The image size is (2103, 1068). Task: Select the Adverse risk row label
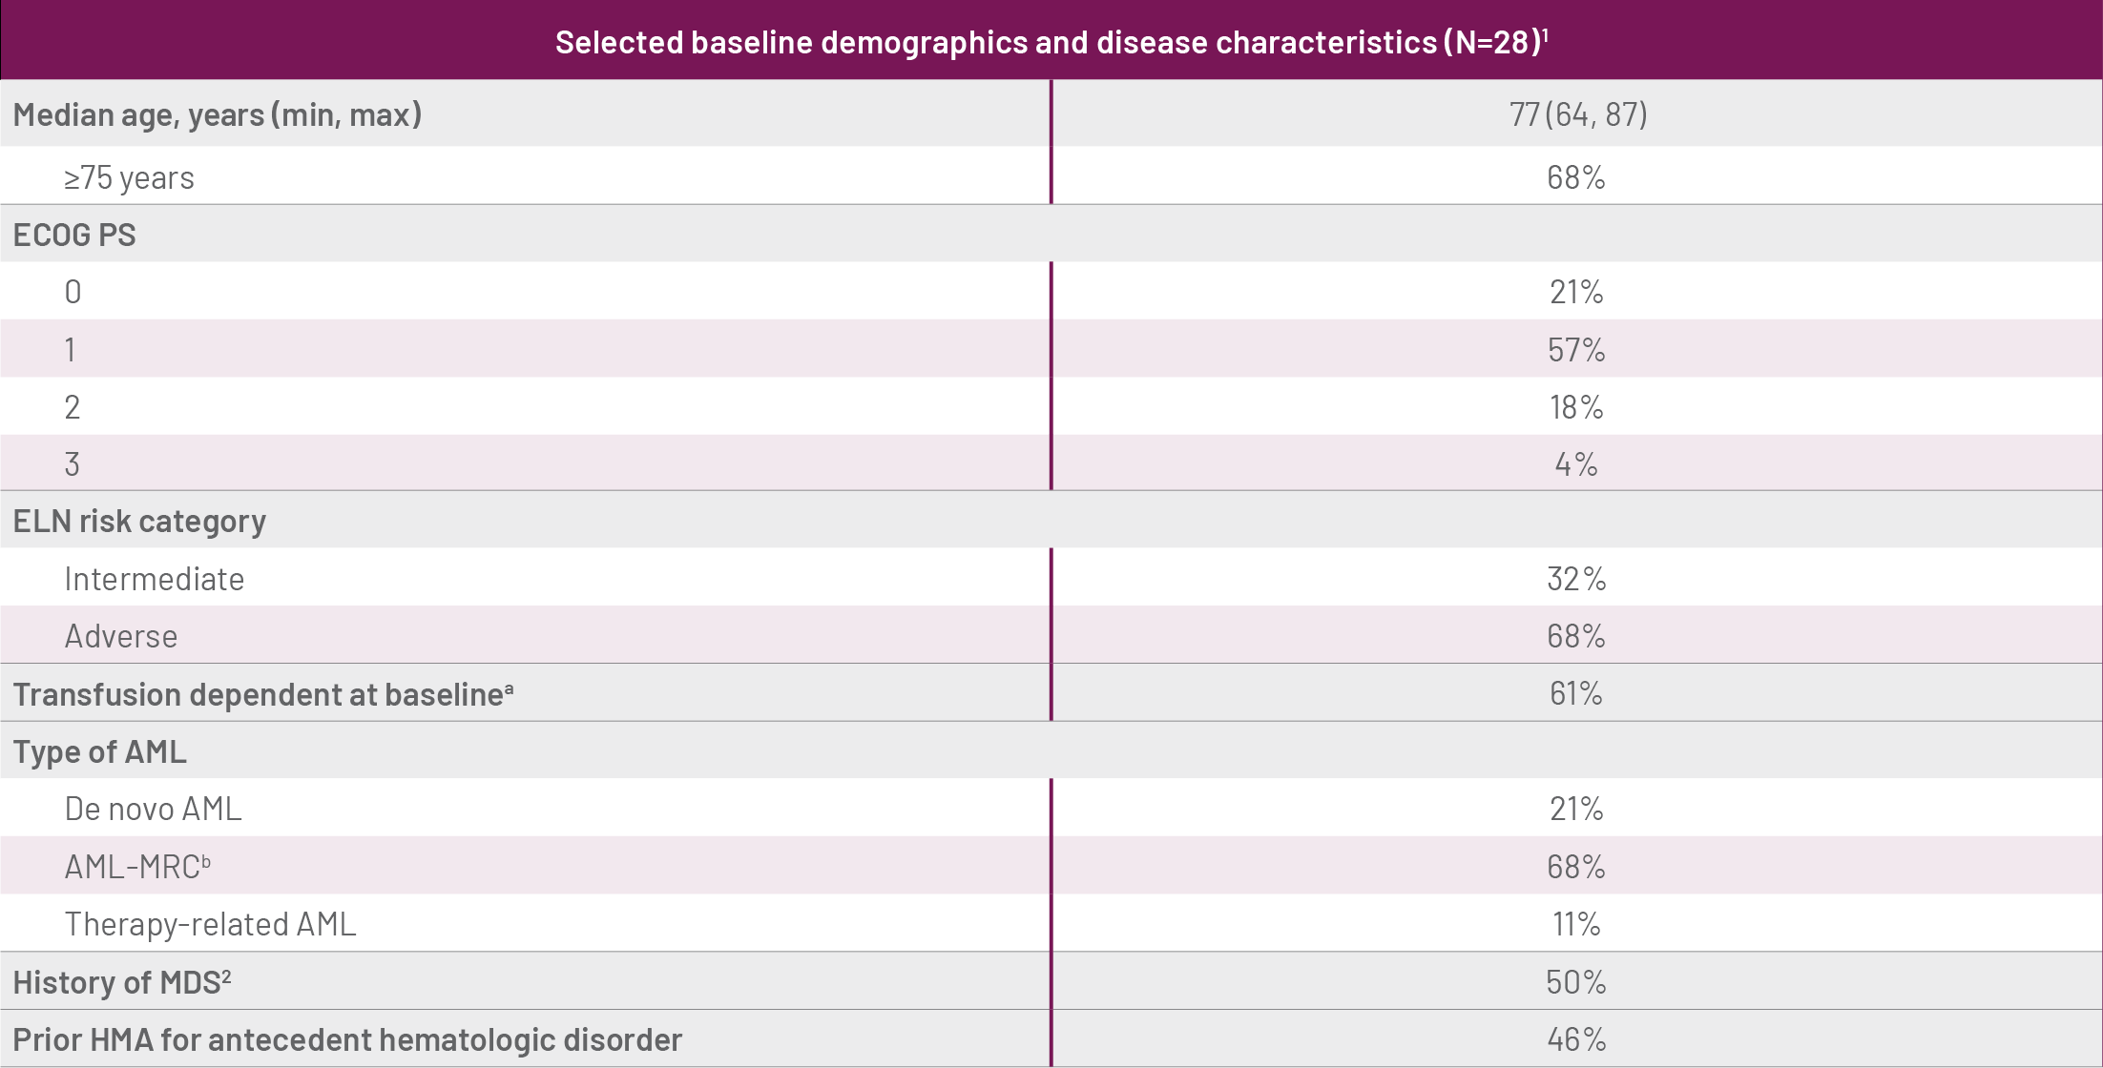coord(121,637)
